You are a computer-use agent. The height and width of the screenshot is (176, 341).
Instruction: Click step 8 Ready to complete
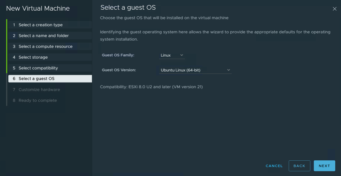50,100
